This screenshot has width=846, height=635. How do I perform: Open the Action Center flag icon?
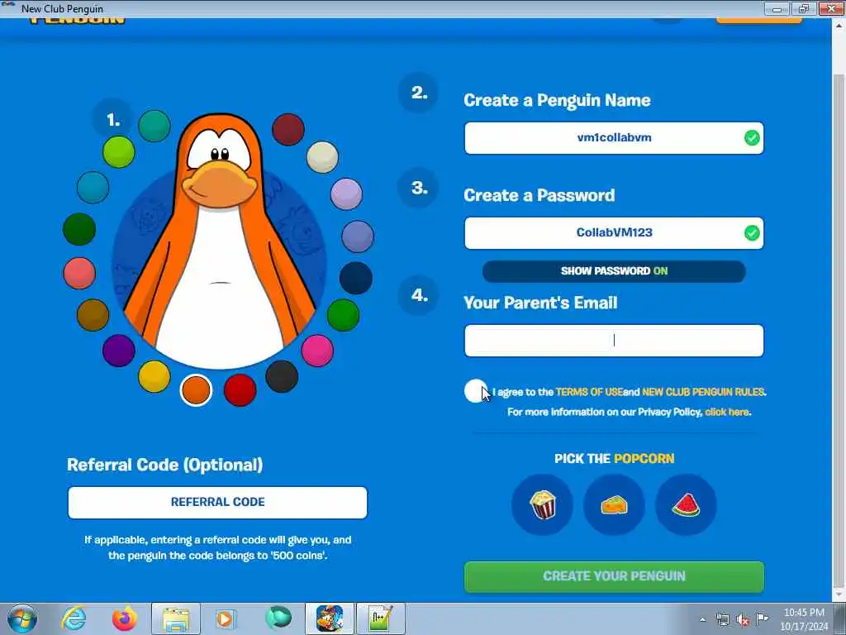coord(762,619)
